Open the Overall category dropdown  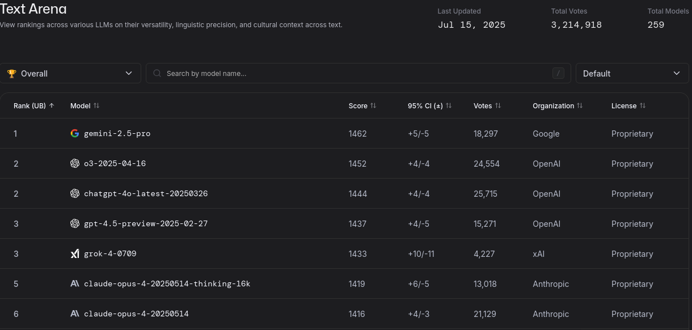(70, 74)
